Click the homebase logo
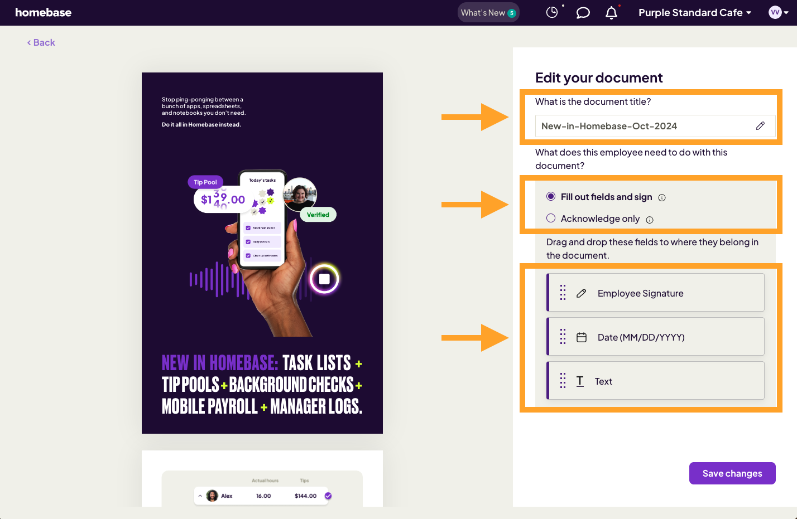Image resolution: width=797 pixels, height=519 pixels. click(x=44, y=13)
